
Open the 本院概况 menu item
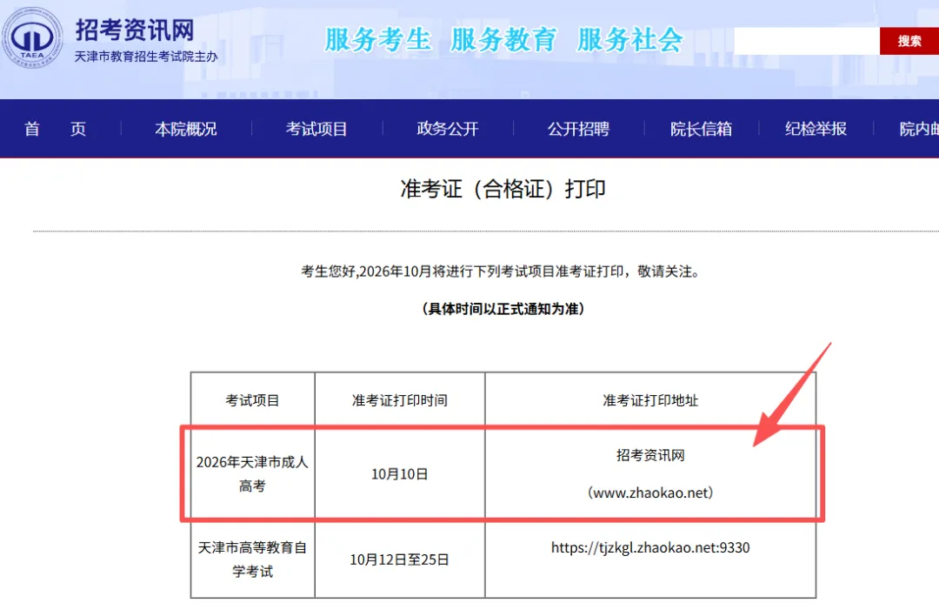(186, 129)
